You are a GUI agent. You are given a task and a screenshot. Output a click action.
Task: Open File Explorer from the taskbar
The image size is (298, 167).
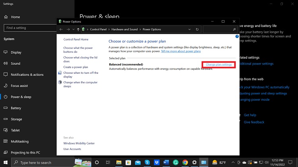pos(118,162)
